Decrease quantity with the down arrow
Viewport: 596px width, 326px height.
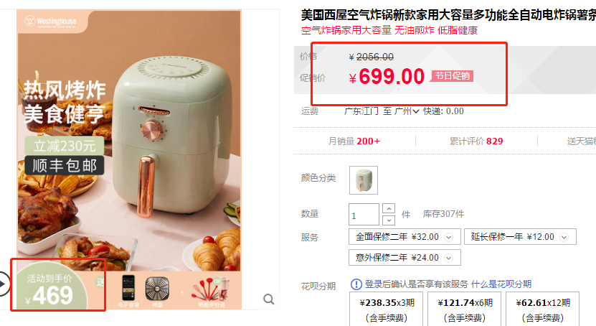[x=389, y=220]
